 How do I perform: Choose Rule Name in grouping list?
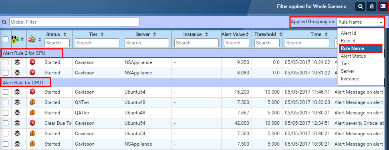pyautogui.click(x=361, y=48)
